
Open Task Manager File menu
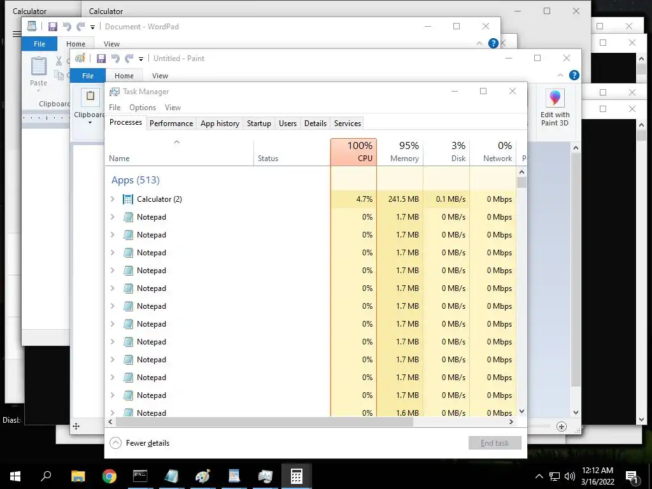coord(115,107)
